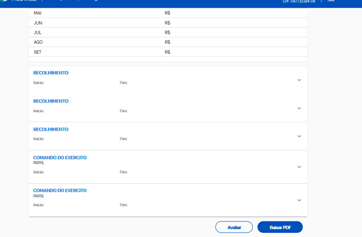The image size is (362, 237).
Task: Open the first RECOLHIMENTO heading link
Action: pyautogui.click(x=51, y=73)
